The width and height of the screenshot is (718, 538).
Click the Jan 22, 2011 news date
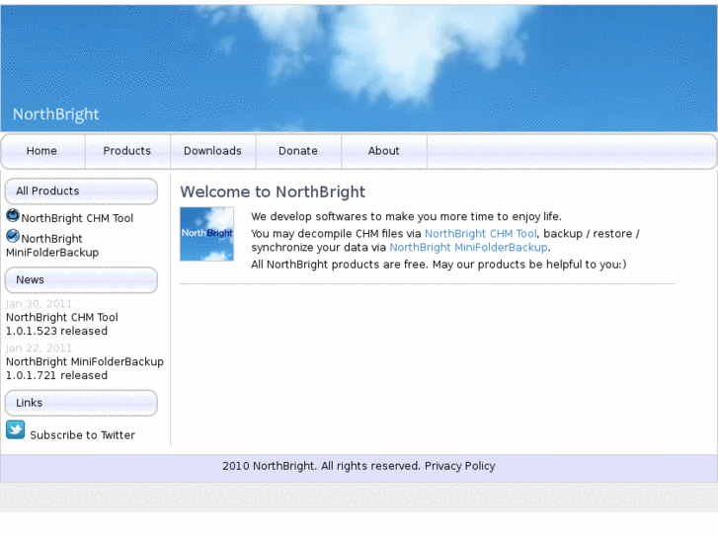(x=39, y=348)
